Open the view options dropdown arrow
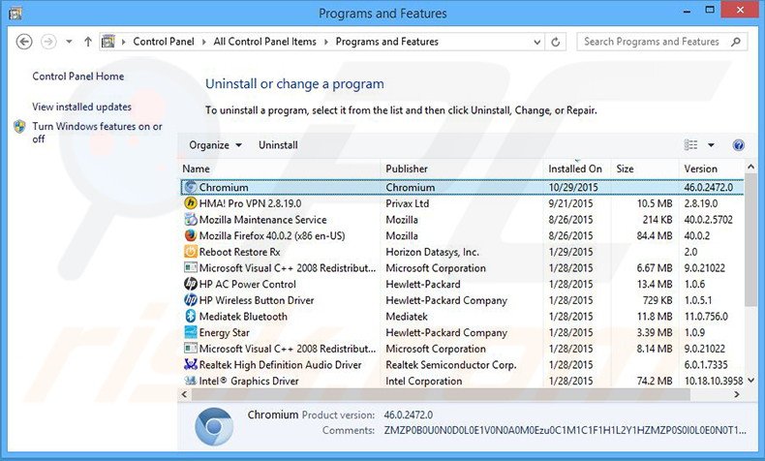 [711, 145]
